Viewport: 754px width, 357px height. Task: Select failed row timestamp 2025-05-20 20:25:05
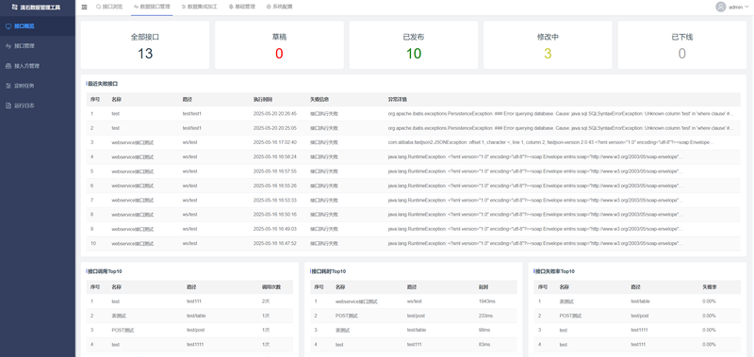(275, 128)
